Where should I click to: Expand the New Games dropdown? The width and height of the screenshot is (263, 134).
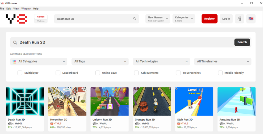158,19
